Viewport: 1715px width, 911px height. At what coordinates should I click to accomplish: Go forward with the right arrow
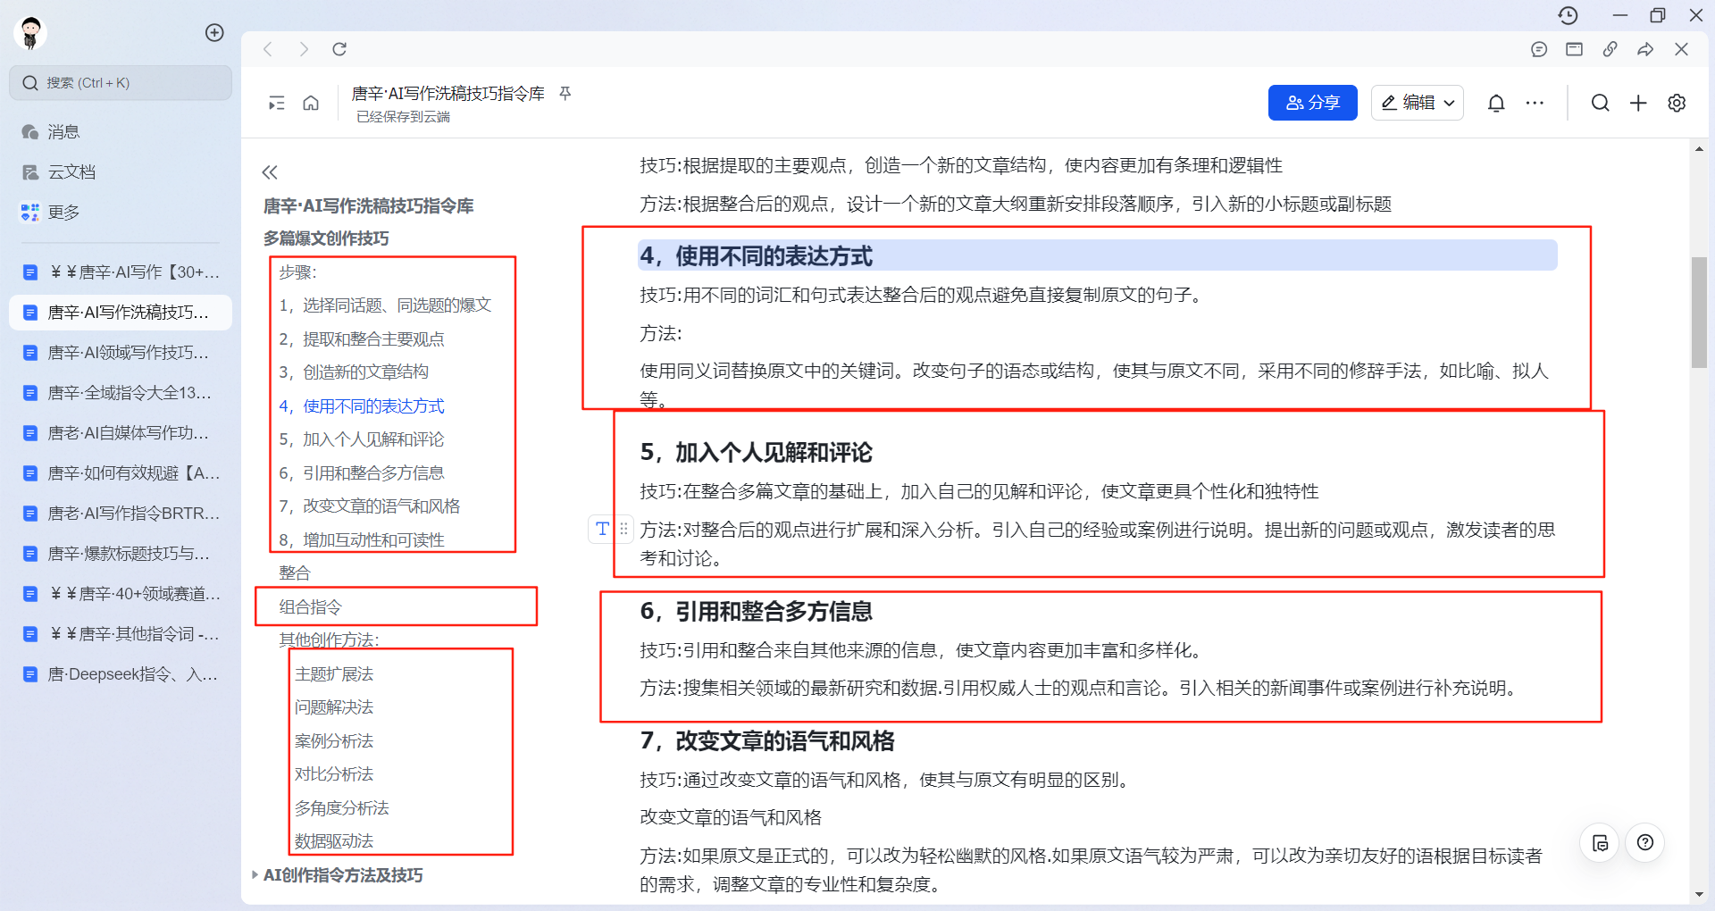304,49
